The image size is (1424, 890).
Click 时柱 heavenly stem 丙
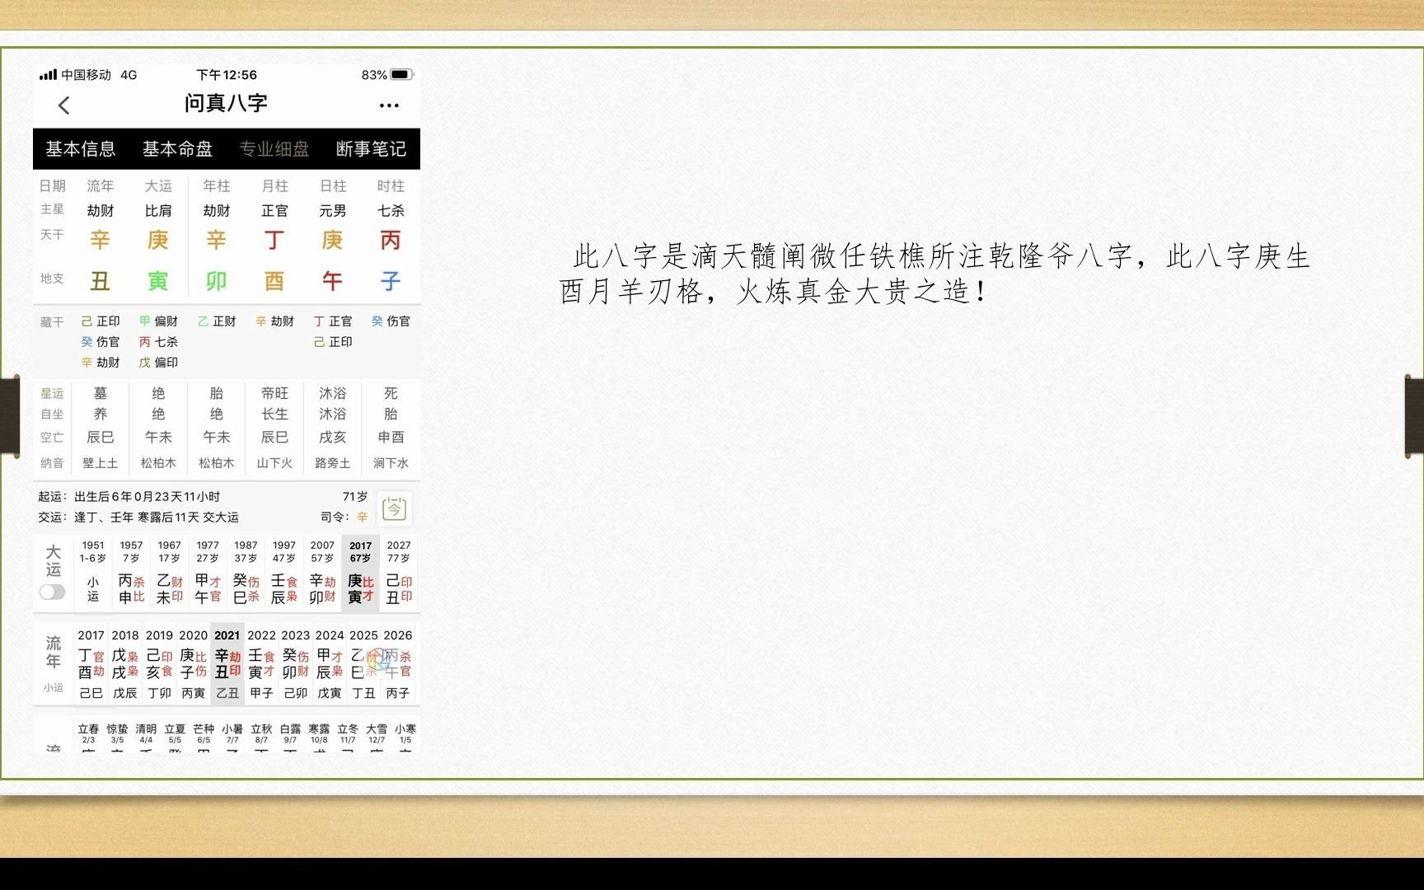(x=391, y=240)
